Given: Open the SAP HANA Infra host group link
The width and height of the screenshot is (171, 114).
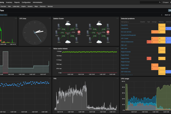Looking at the screenshot, I should click(x=126, y=72).
